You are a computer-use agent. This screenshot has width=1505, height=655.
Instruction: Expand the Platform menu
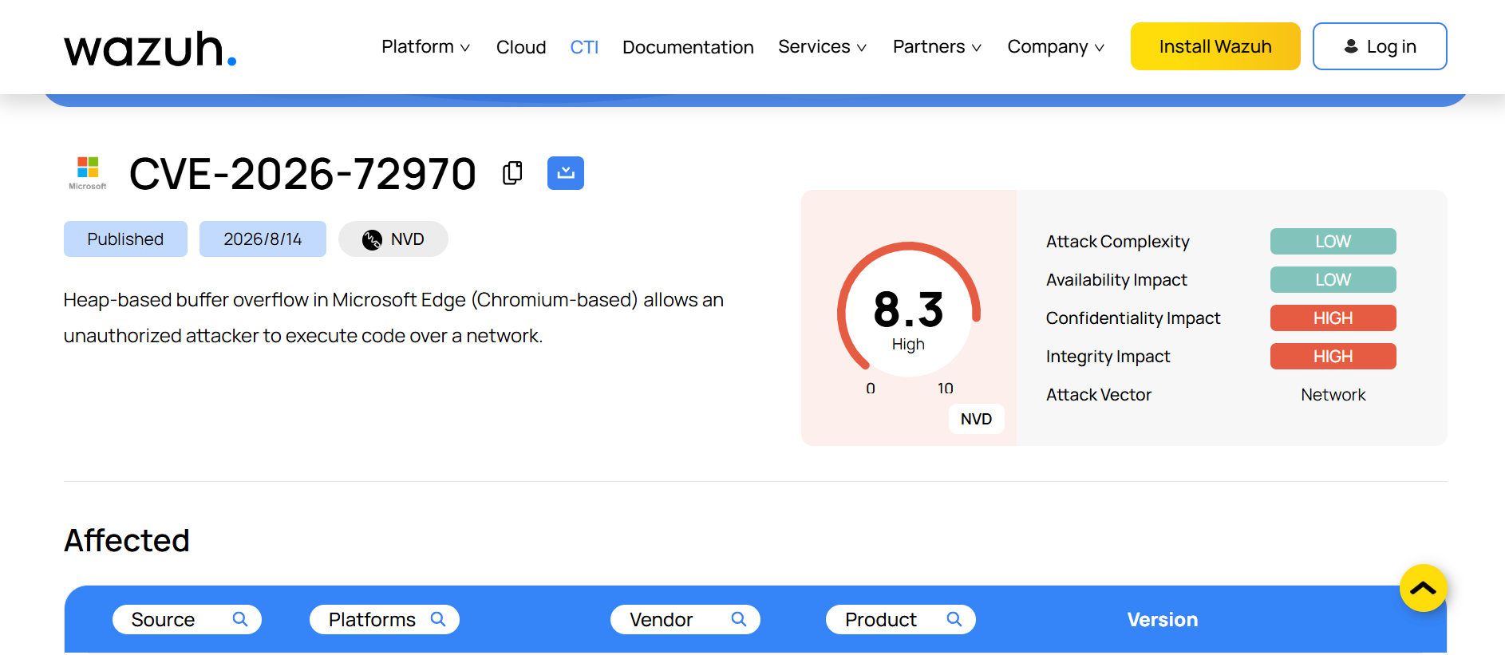point(425,47)
